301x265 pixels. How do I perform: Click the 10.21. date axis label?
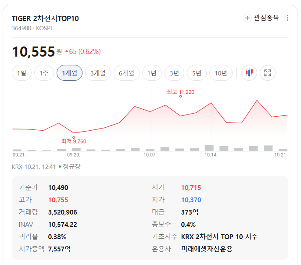click(x=281, y=155)
